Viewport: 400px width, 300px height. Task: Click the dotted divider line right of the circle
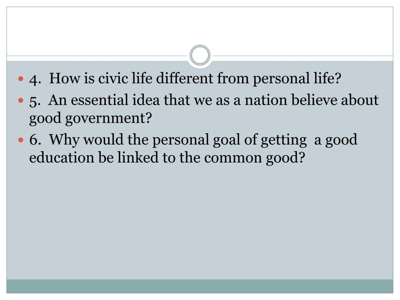point(302,55)
